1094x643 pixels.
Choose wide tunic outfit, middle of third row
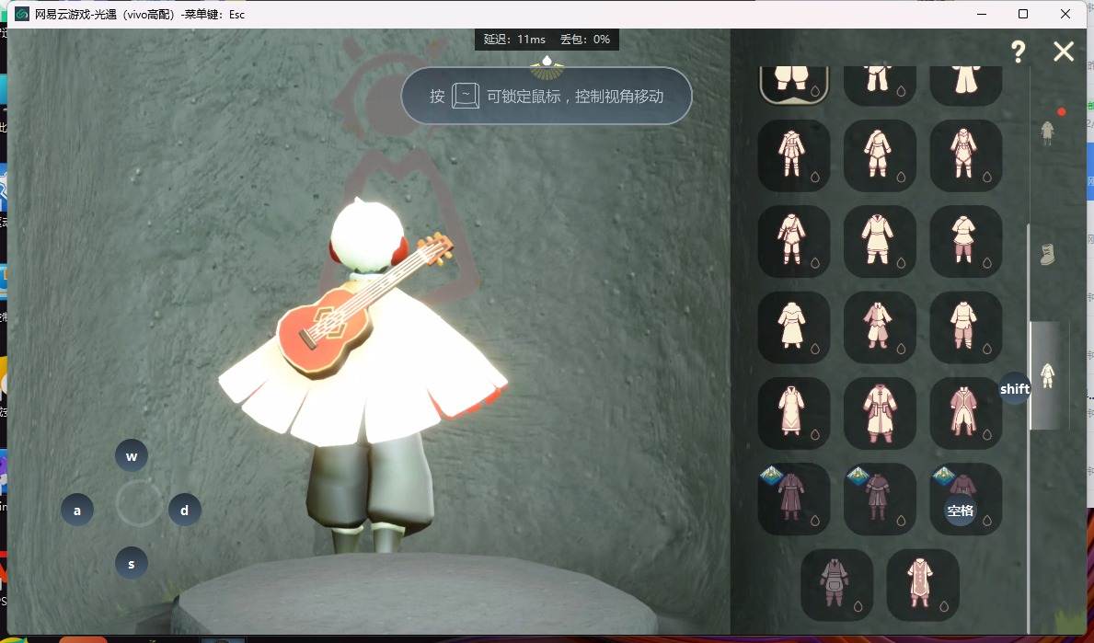click(879, 241)
